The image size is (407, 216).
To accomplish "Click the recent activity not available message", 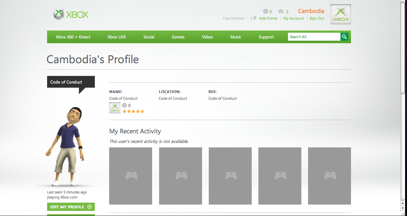I will (149, 141).
